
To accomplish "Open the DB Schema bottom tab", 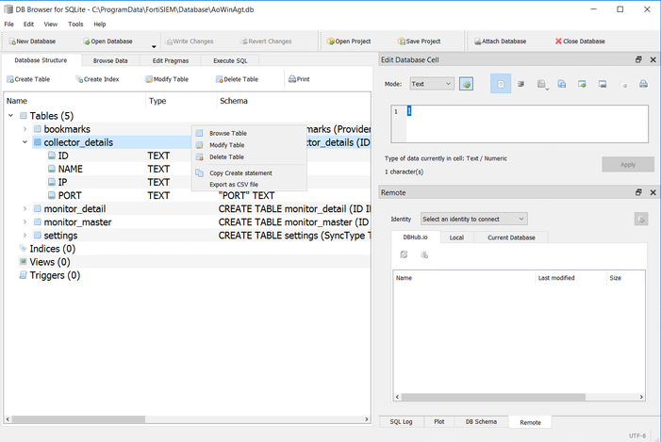I will pyautogui.click(x=481, y=422).
